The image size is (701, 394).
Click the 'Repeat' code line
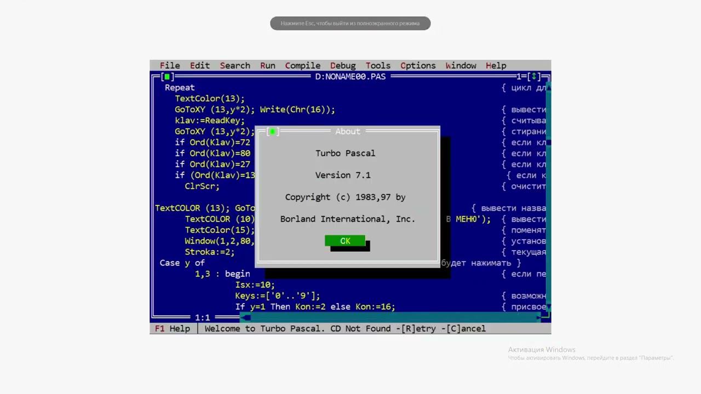click(180, 88)
